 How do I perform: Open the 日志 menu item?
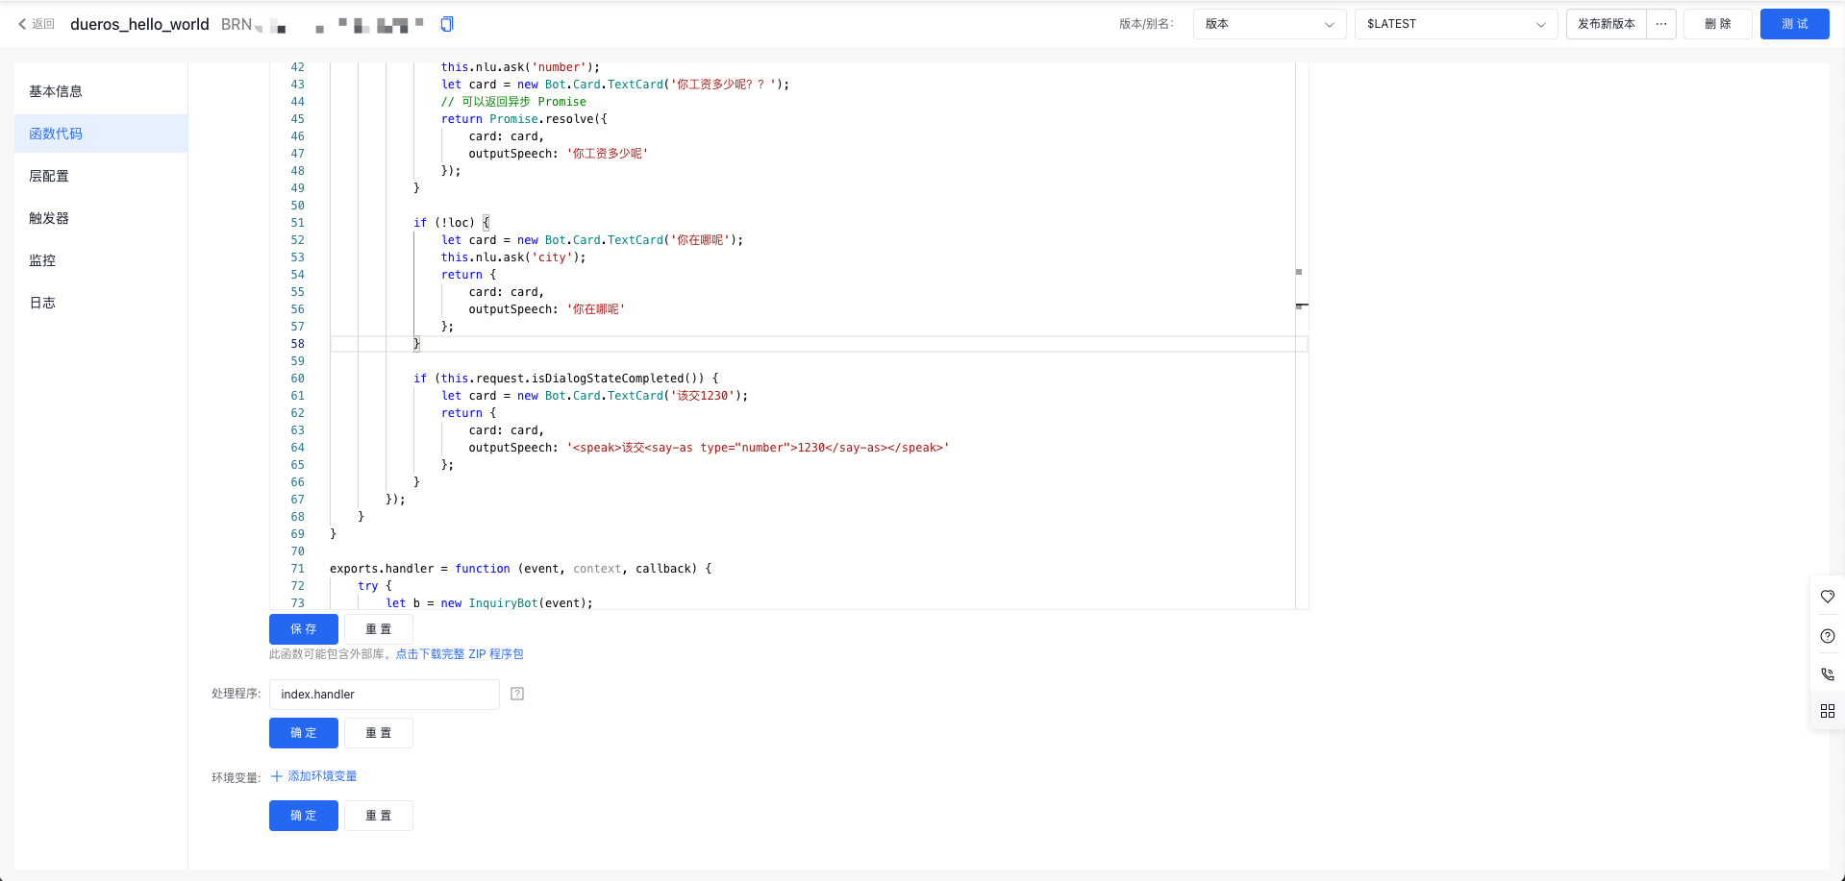click(101, 303)
